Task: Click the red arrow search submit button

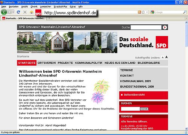Action: pyautogui.click(x=165, y=27)
